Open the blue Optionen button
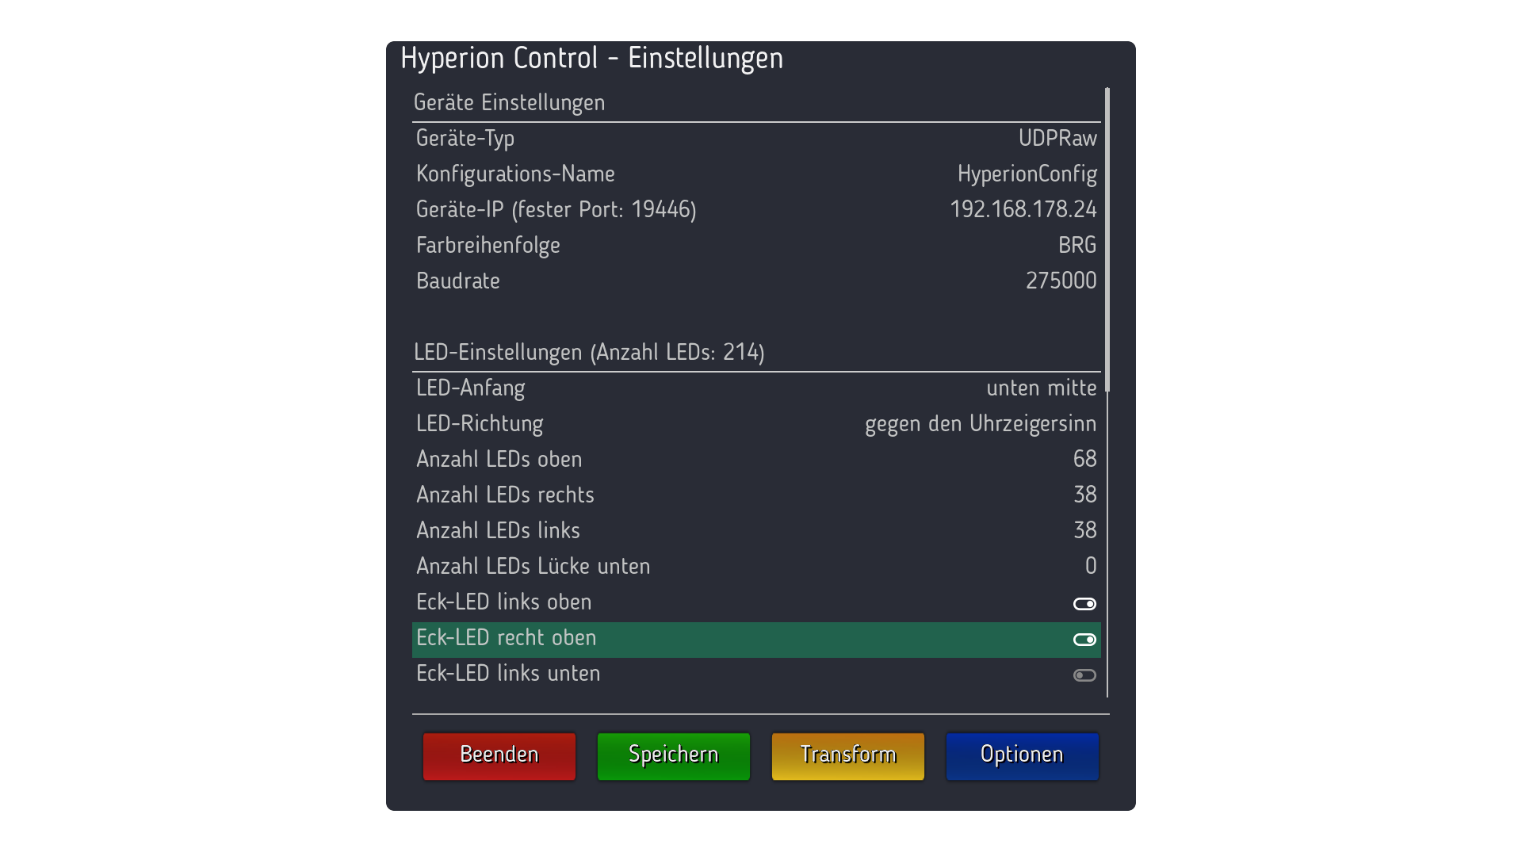The width and height of the screenshot is (1522, 856). tap(1023, 756)
